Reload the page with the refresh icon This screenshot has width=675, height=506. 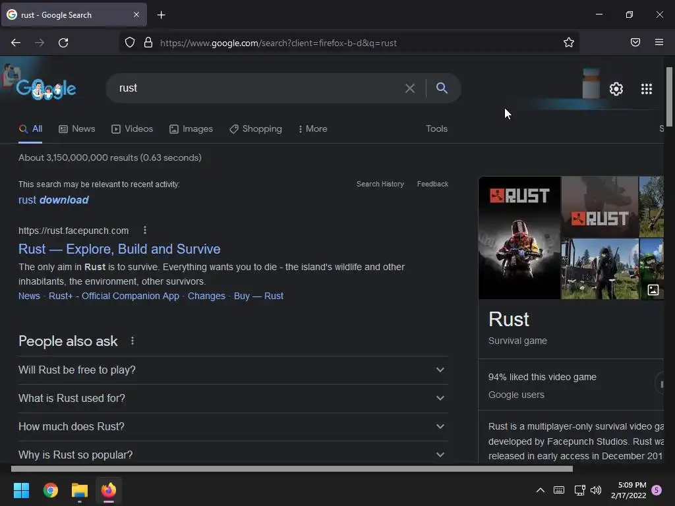tap(63, 43)
